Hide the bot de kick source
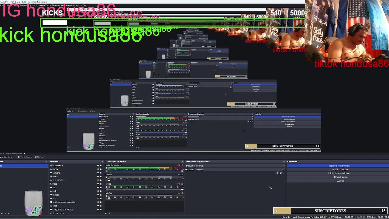389x219 pixels. point(98,165)
